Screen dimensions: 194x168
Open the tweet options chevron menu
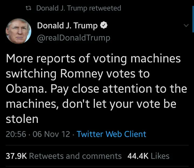[x=186, y=26]
